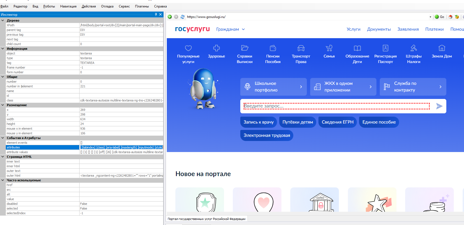Viewport: 464px width, 225px height.
Task: Collapse the Страница HTML section
Action: pyautogui.click(x=3, y=157)
